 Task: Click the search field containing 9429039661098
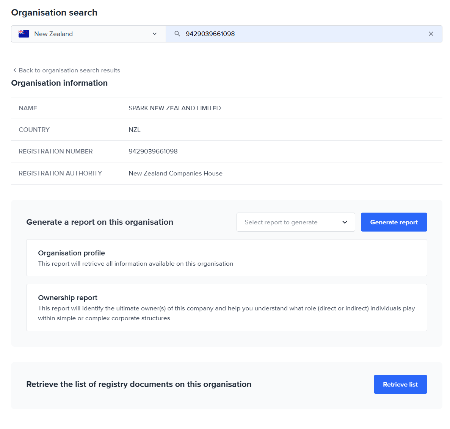[303, 34]
